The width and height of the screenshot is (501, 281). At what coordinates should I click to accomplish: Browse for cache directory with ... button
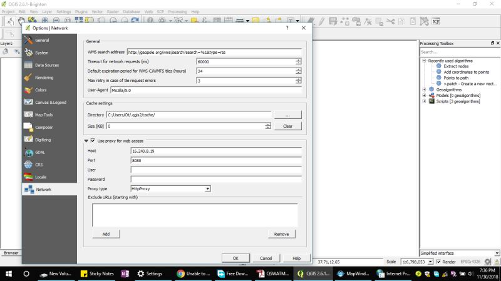287,115
